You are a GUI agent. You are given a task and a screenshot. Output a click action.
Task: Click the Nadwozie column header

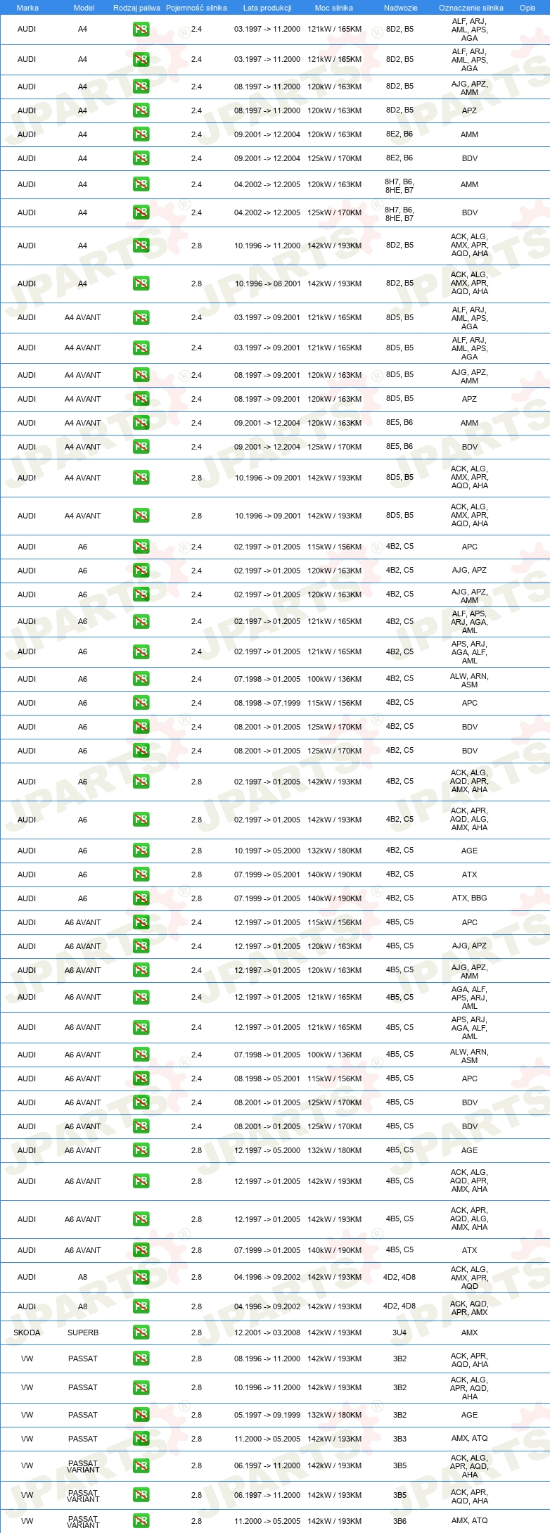400,8
